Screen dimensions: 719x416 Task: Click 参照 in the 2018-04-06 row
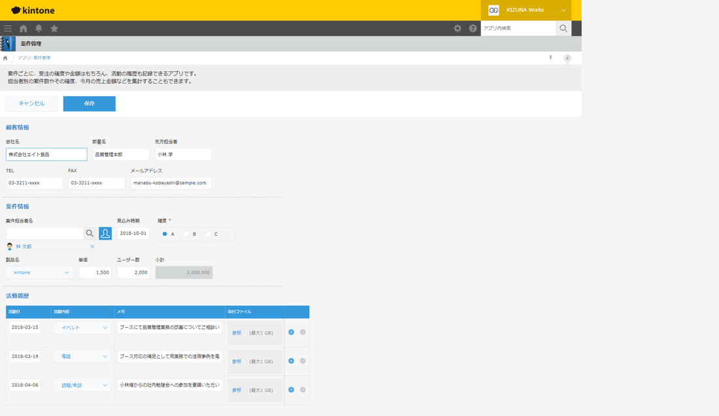[237, 391]
